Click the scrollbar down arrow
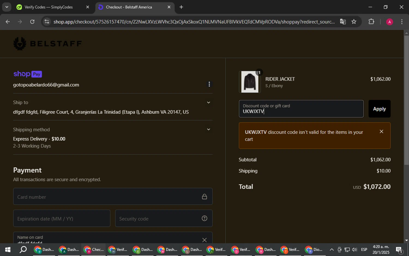The height and width of the screenshot is (256, 409). point(406,240)
